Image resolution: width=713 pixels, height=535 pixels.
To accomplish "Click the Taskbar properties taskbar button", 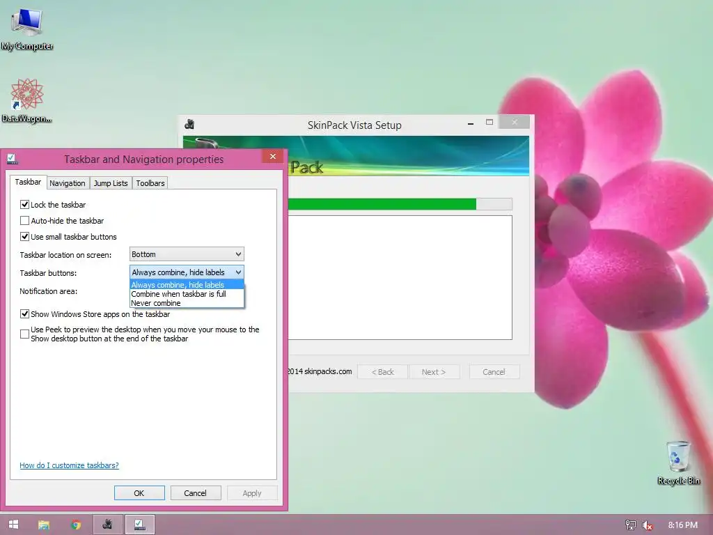I will (139, 525).
